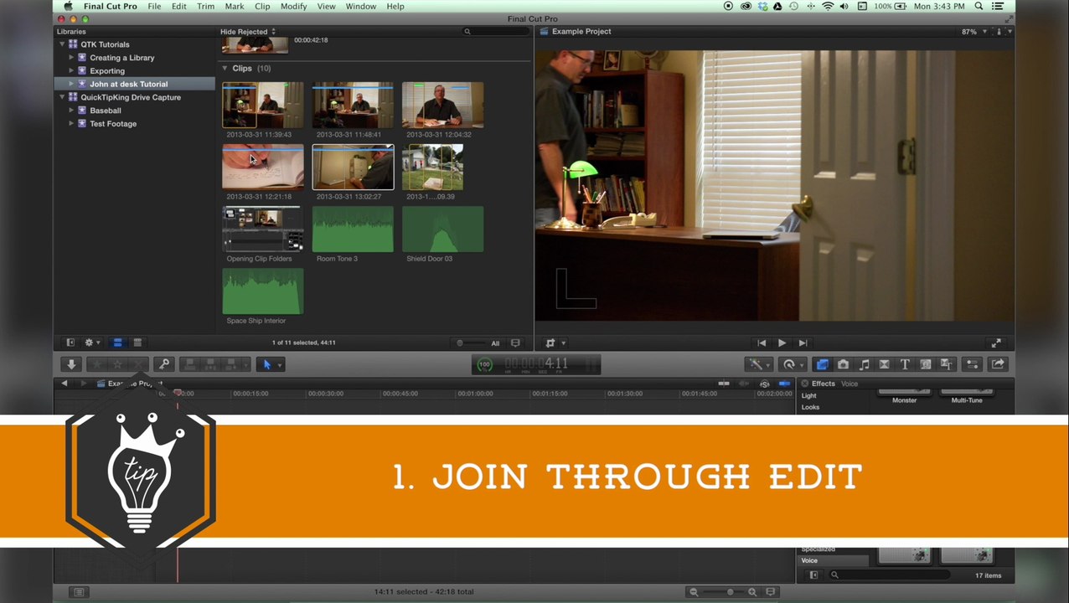Play the viewer clip
This screenshot has height=603, width=1069.
(782, 343)
